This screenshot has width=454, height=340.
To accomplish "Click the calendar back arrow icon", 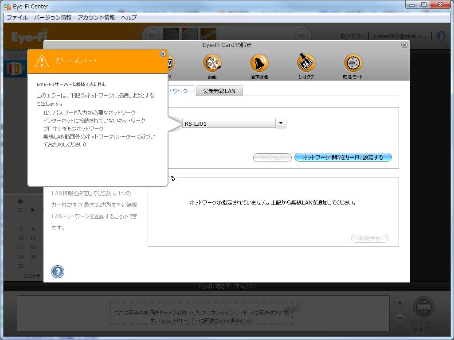I will [x=20, y=201].
